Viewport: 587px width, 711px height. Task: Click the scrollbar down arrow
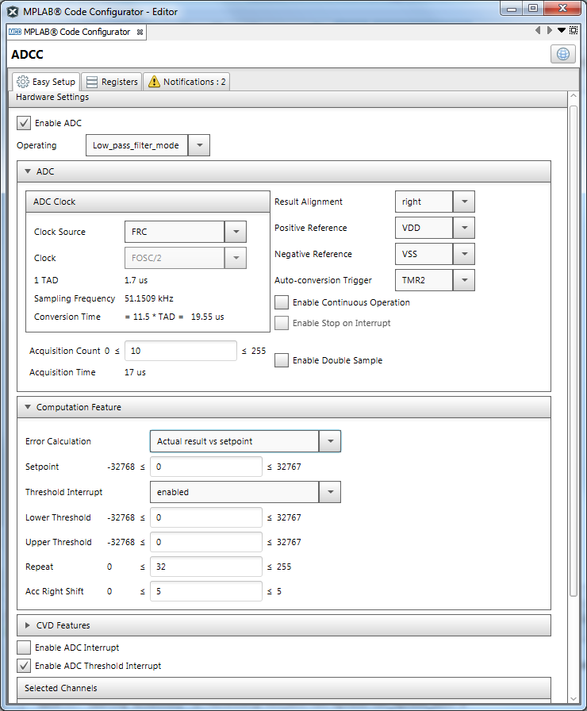click(574, 699)
